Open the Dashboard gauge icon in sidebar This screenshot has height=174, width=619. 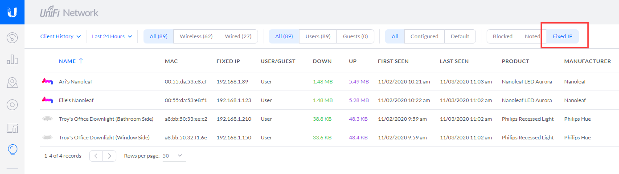(x=12, y=37)
